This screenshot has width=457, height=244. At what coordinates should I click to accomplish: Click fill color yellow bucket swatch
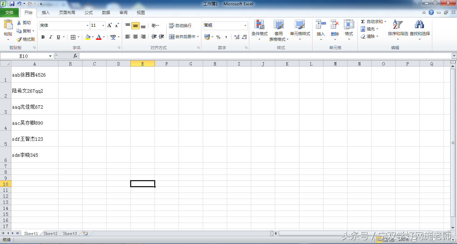(x=88, y=37)
